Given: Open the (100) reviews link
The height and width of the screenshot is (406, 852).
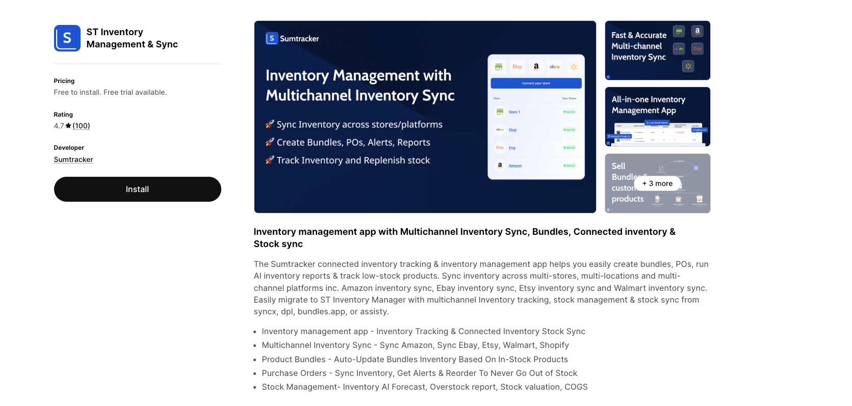Looking at the screenshot, I should pos(81,126).
